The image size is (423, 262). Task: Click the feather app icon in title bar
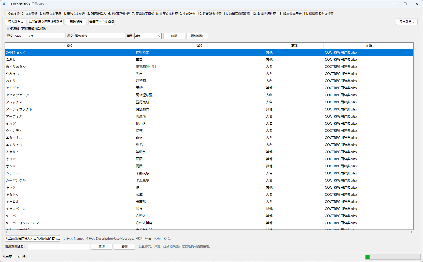(4, 4)
